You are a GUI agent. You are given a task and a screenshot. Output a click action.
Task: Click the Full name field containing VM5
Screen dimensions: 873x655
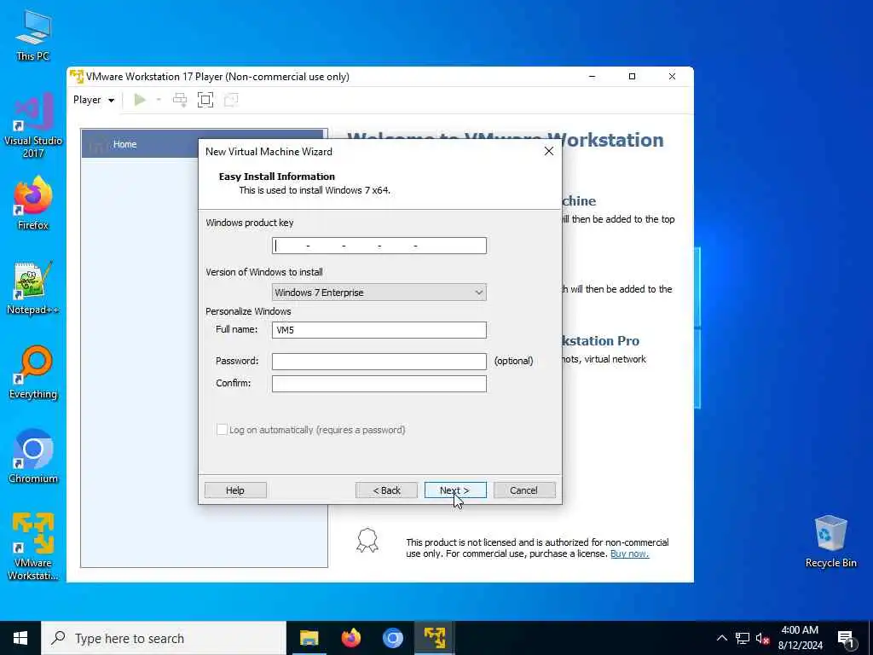pos(379,330)
